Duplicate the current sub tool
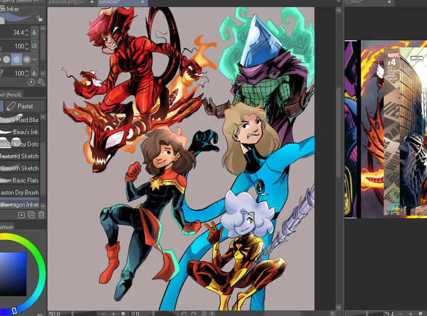Image resolution: width=427 pixels, height=316 pixels. [x=31, y=215]
